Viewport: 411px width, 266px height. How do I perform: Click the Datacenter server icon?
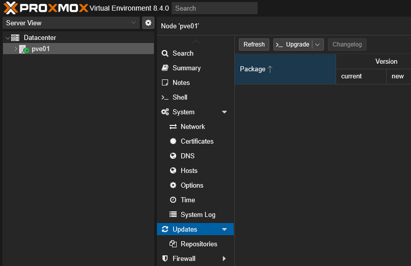point(15,38)
